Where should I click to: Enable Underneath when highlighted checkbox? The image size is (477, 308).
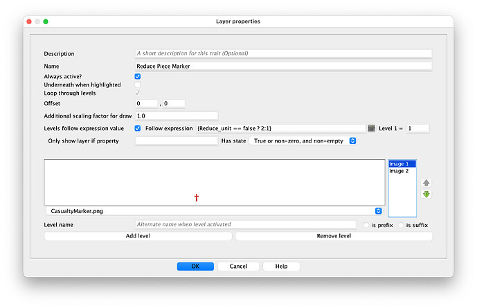coord(138,84)
